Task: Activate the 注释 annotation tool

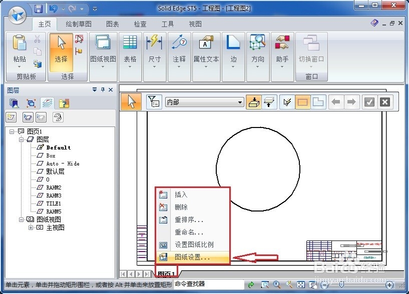Action: click(179, 52)
